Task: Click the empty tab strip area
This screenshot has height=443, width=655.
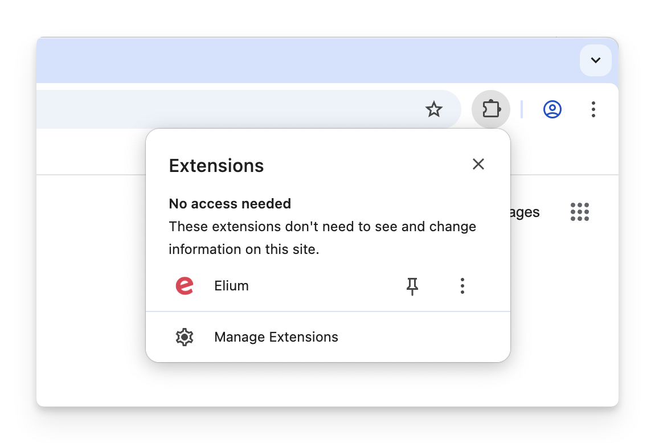Action: pyautogui.click(x=305, y=60)
